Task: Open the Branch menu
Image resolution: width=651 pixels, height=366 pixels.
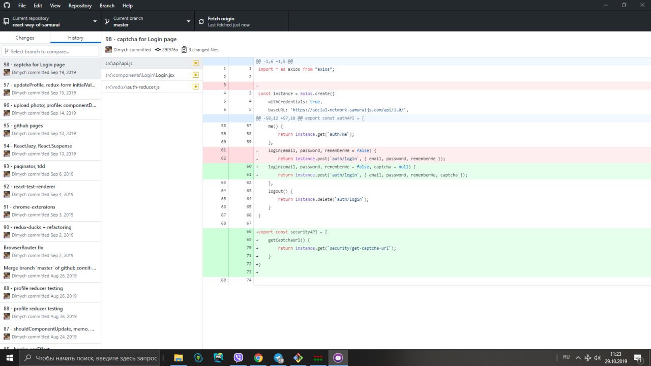Action: tap(107, 6)
